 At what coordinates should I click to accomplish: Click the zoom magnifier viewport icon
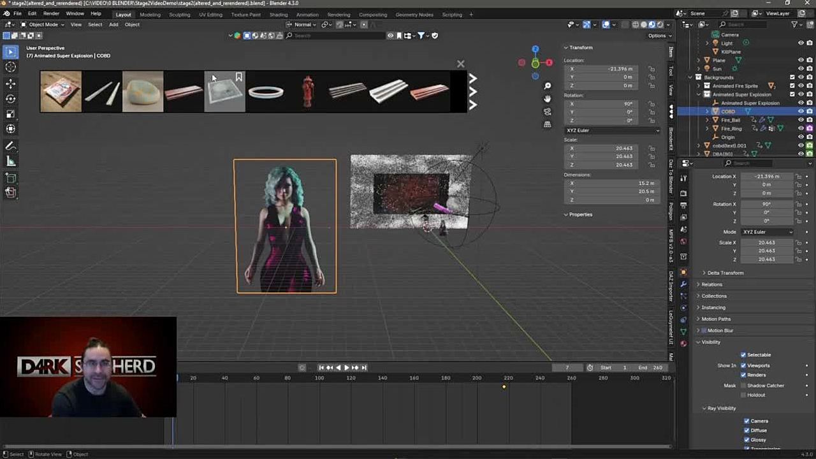(x=547, y=86)
